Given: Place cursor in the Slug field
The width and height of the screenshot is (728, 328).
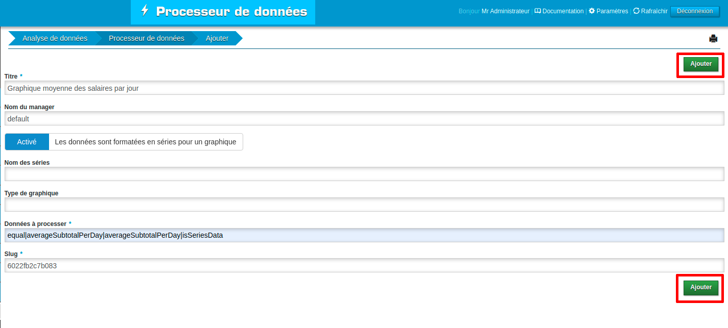Looking at the screenshot, I should click(x=364, y=265).
